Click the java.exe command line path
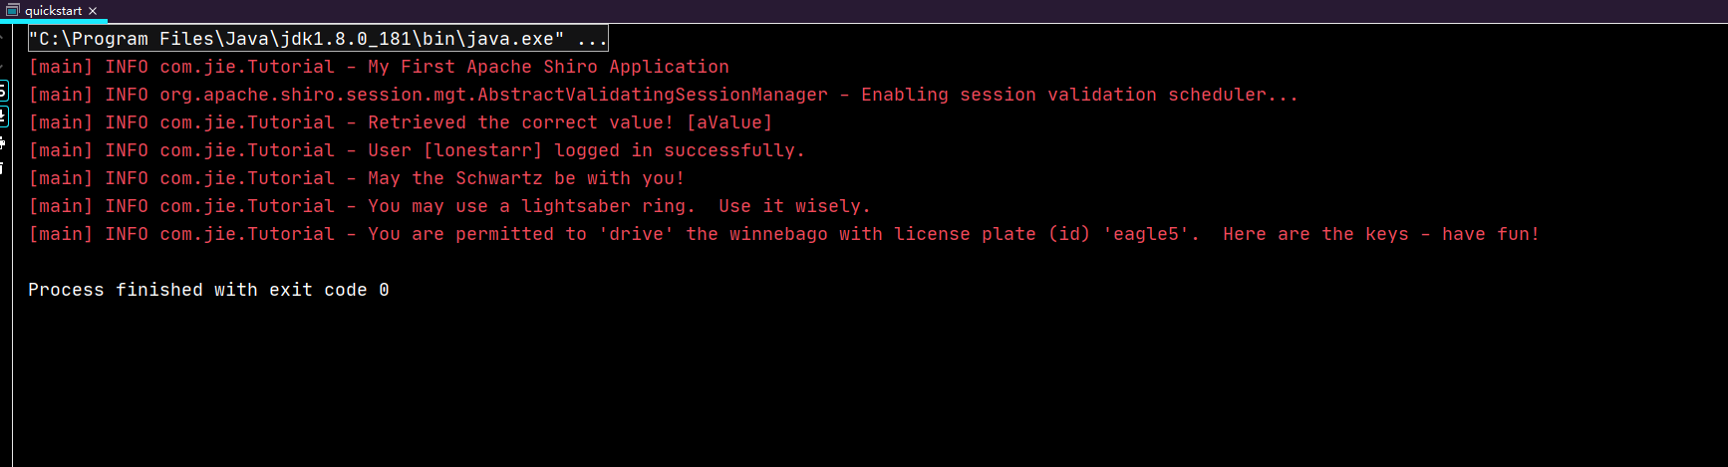 click(296, 39)
